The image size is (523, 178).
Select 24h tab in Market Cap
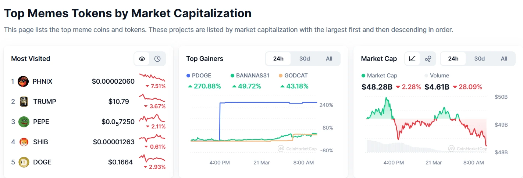click(x=453, y=59)
